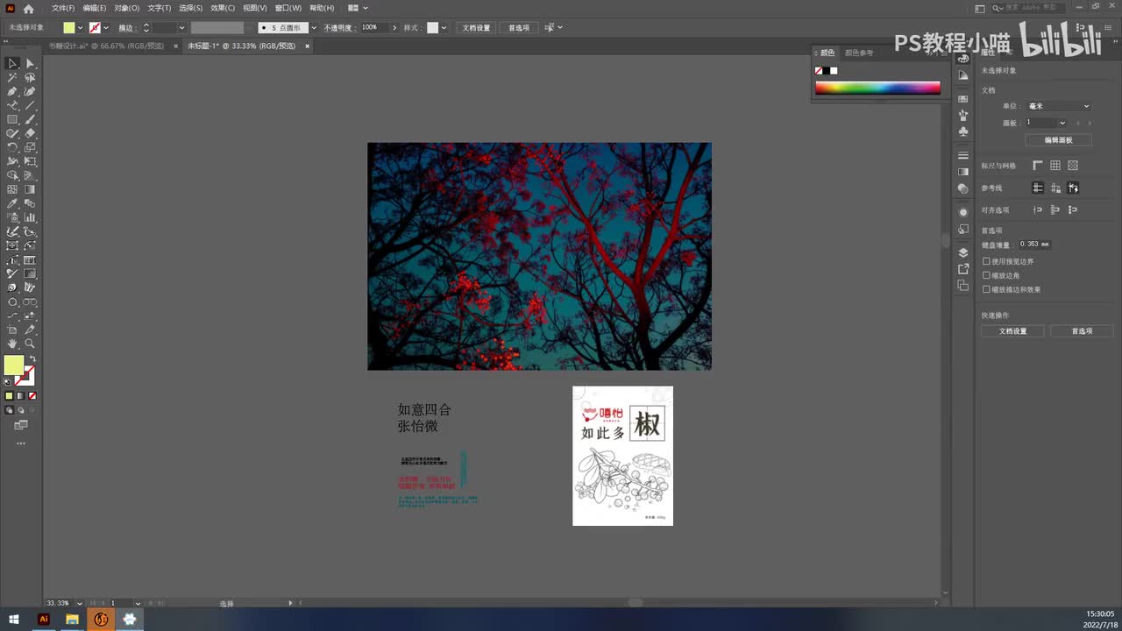Screen dimensions: 1122x631
Task: Switch to 颜色参考 panel tab
Action: point(859,53)
